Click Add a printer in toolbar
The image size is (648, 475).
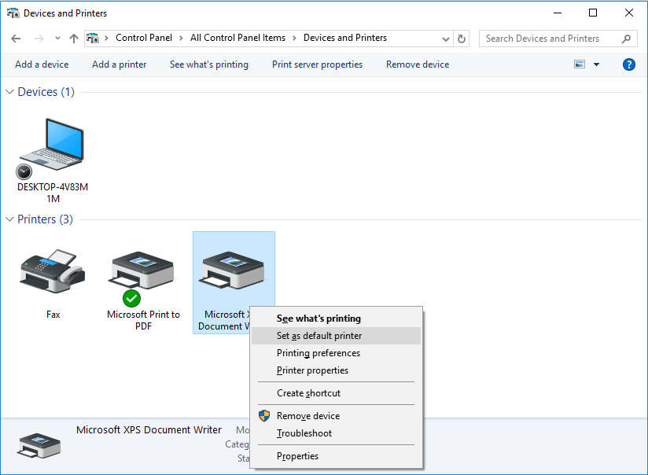[120, 64]
